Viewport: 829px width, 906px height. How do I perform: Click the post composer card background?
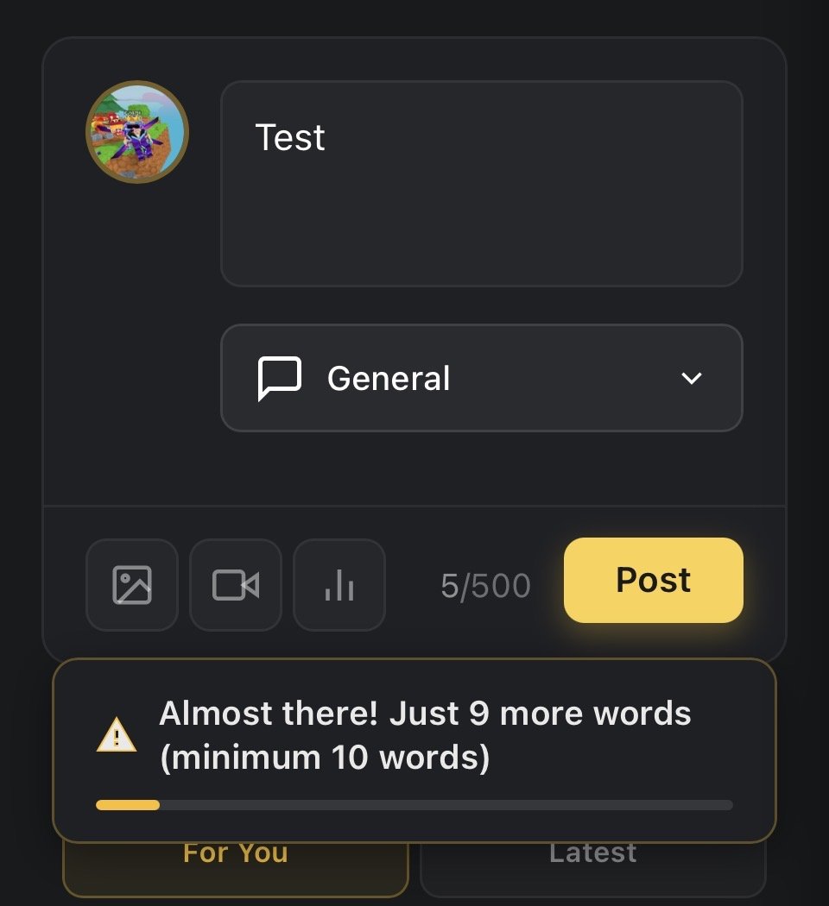[x=414, y=475]
